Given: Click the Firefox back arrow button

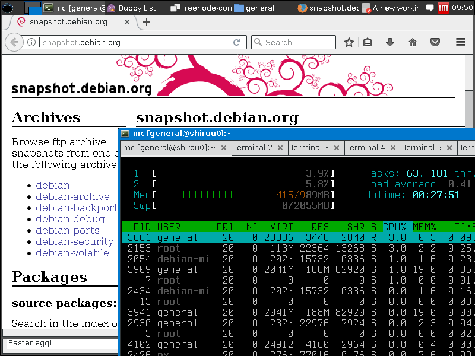Looking at the screenshot, I should (x=14, y=42).
